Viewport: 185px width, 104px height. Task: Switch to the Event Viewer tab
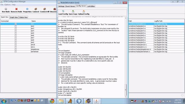coord(70,6)
